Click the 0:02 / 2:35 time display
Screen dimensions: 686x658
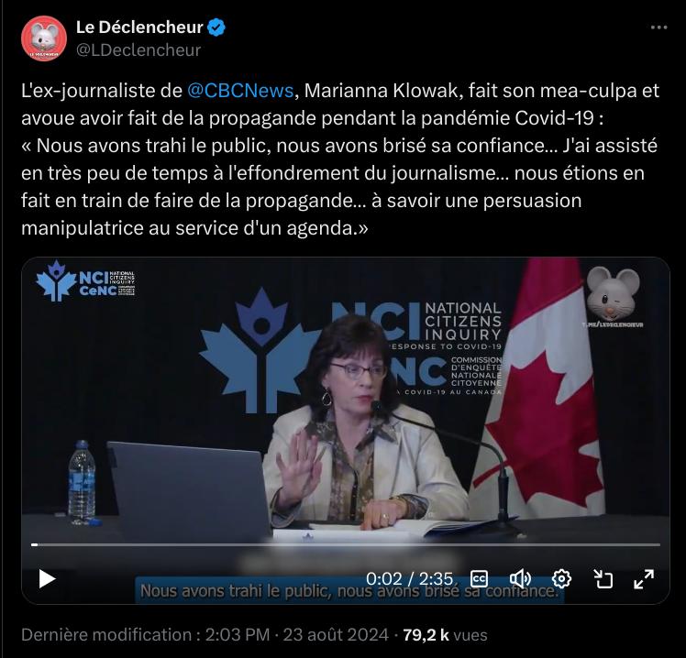410,579
